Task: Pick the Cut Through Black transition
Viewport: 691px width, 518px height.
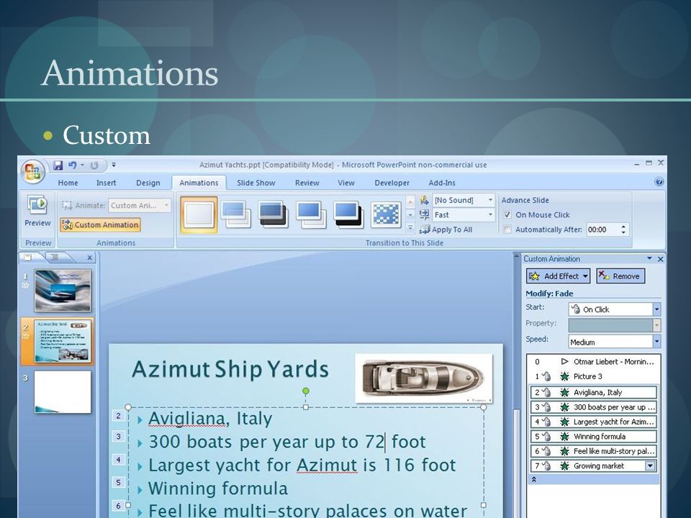Action: (348, 214)
